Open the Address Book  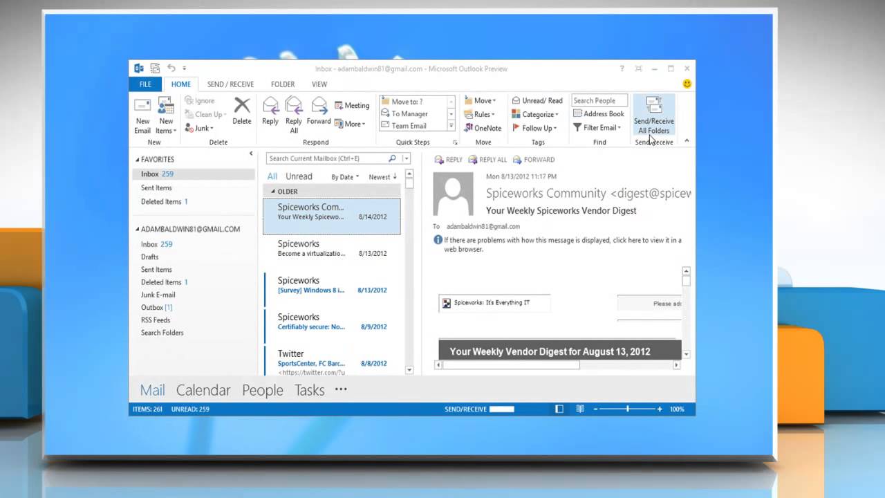pyautogui.click(x=599, y=114)
